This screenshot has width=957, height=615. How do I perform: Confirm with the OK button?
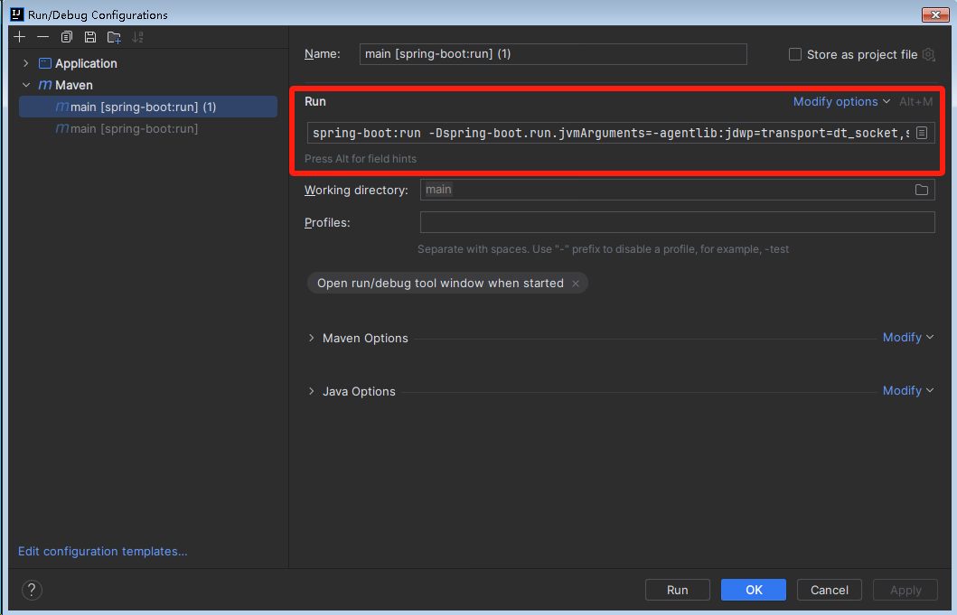point(754,590)
